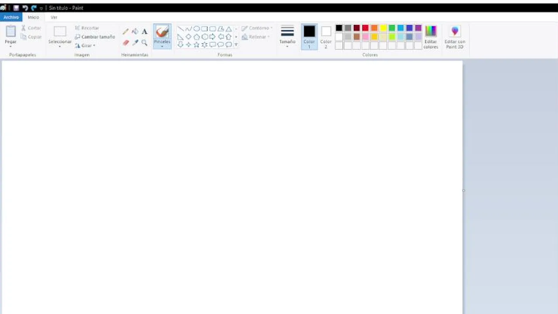Viewport: 558px width, 314px height.
Task: Click the Copiar button
Action: coord(31,37)
